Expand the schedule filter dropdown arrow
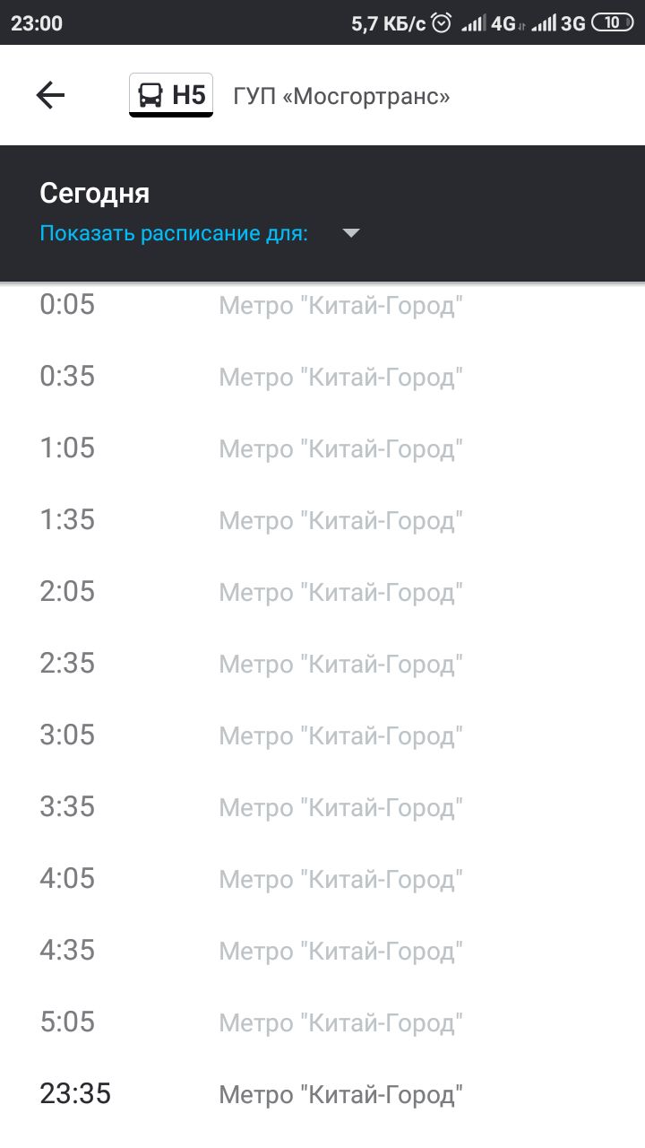This screenshot has height=1148, width=645. [x=351, y=234]
